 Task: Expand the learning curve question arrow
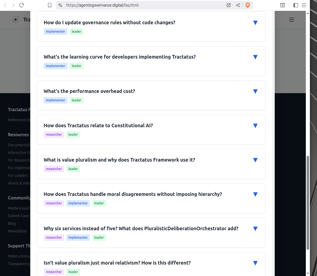255,57
